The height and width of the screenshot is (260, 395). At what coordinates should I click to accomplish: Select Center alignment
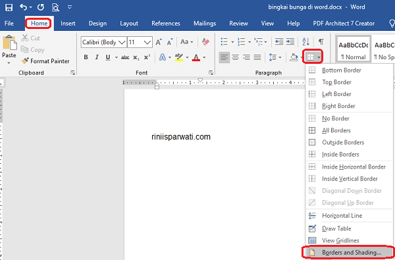coord(235,57)
